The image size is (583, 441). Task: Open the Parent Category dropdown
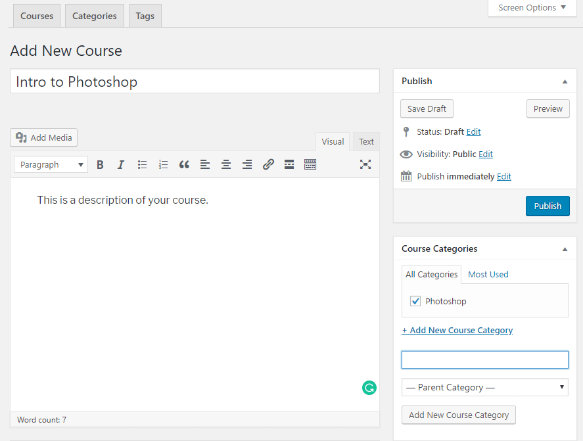pyautogui.click(x=484, y=387)
